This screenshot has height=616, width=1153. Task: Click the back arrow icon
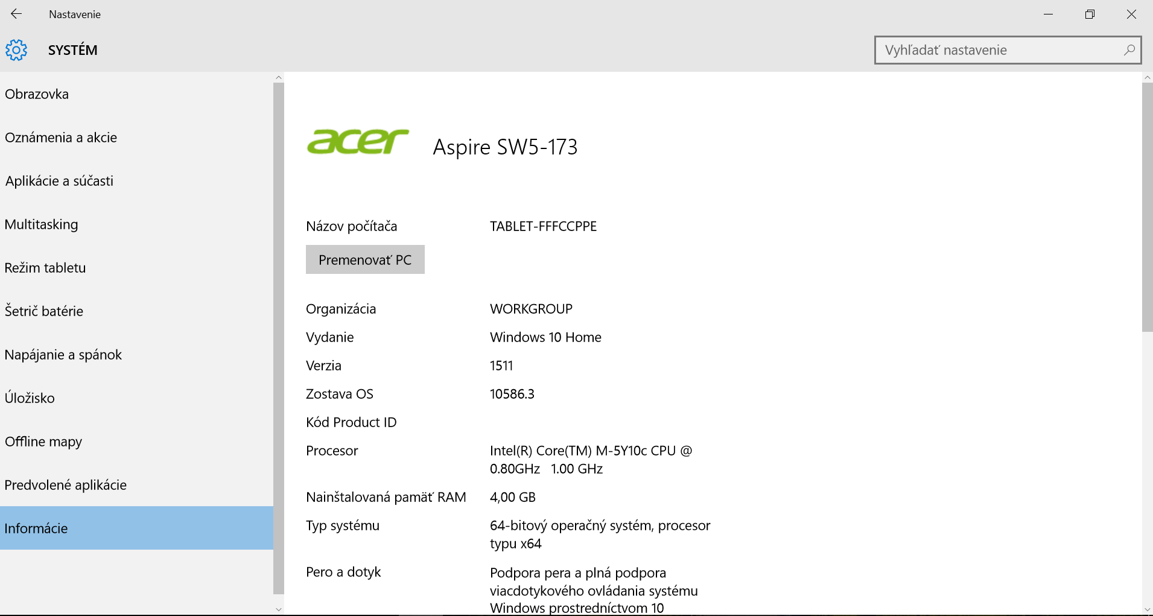[16, 14]
